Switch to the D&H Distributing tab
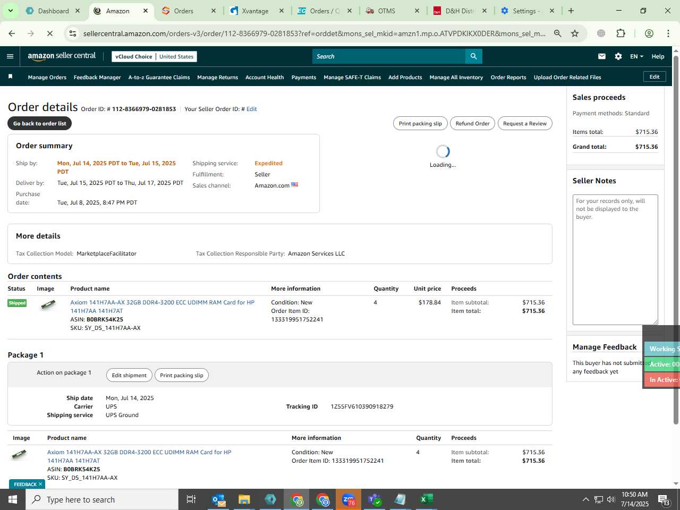The height and width of the screenshot is (510, 680). tap(460, 11)
